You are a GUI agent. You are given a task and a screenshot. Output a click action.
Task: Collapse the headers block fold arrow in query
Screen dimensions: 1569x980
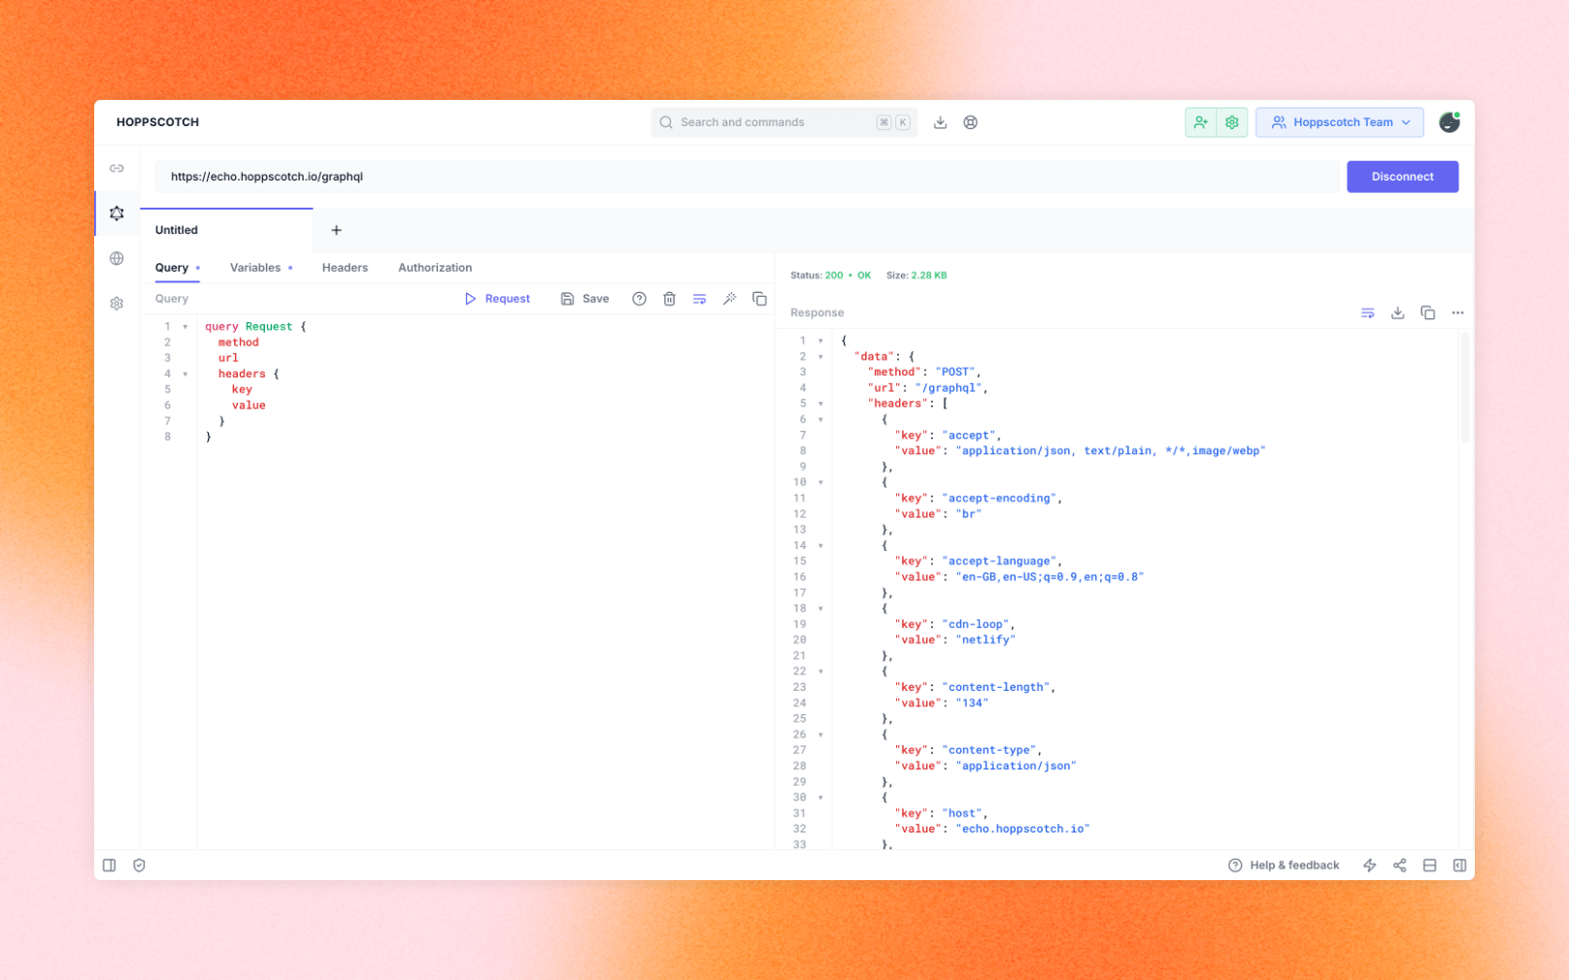pyautogui.click(x=185, y=374)
